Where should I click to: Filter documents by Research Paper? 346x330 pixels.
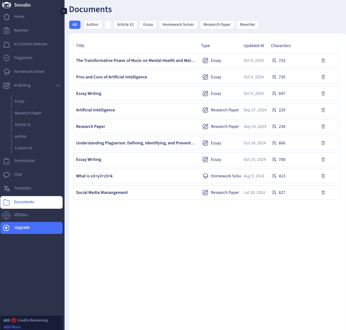217,25
